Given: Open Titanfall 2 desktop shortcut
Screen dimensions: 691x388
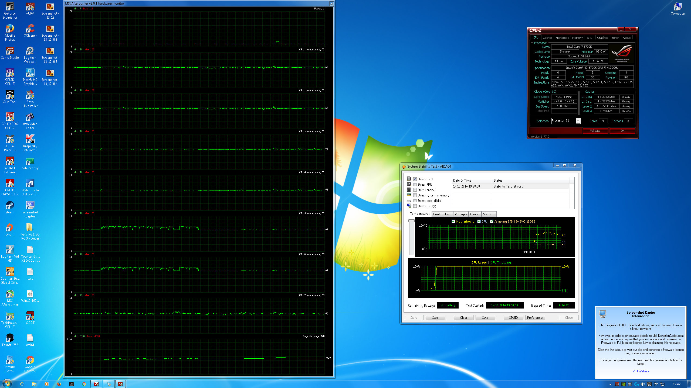Looking at the screenshot, I should [10, 340].
